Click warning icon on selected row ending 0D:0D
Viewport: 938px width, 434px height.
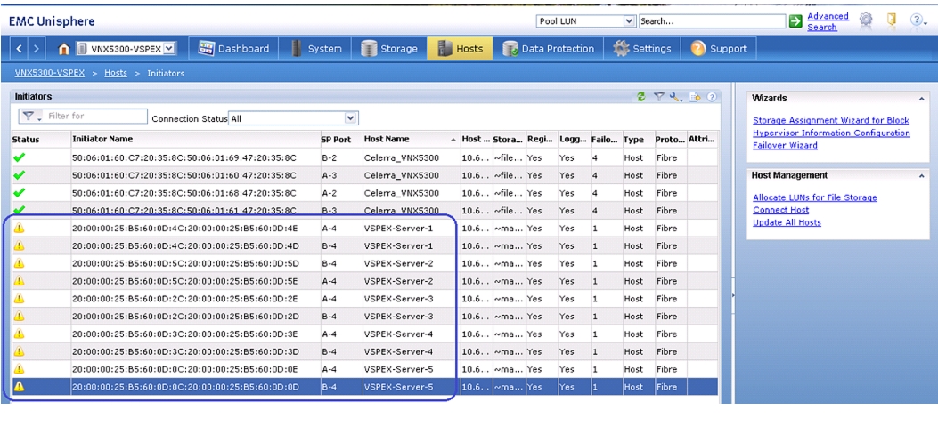tap(19, 387)
